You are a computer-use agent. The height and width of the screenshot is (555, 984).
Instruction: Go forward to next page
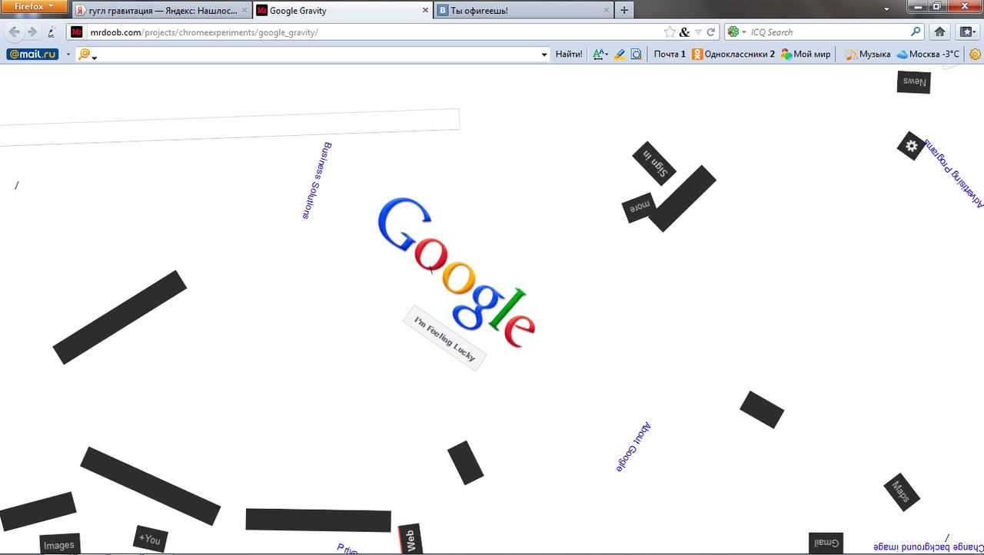32,32
